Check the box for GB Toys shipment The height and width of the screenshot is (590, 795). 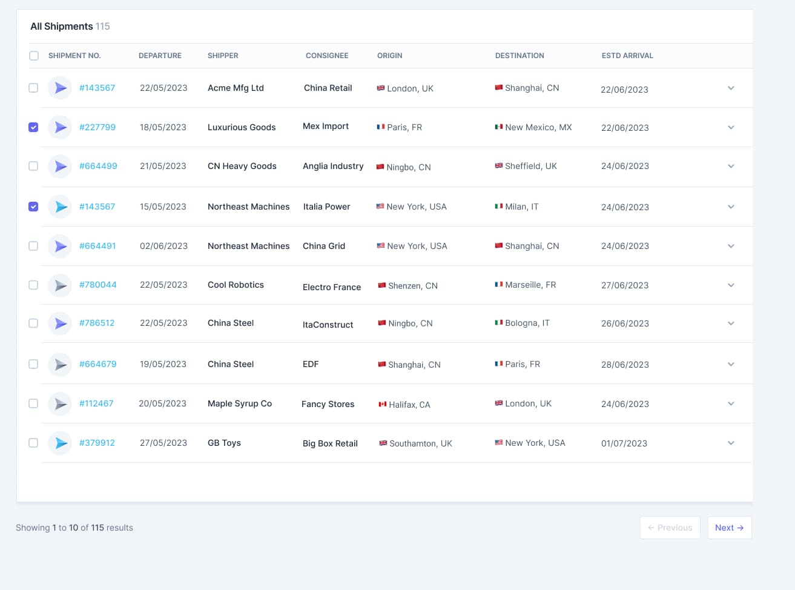point(33,443)
